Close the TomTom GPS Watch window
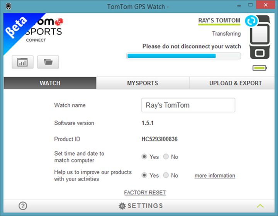The image size is (278, 216). pos(265,5)
